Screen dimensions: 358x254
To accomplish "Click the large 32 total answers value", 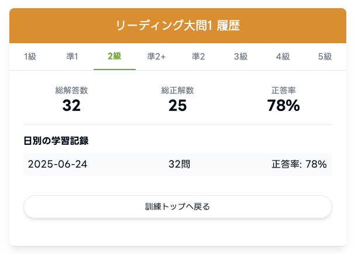I will pos(71,106).
